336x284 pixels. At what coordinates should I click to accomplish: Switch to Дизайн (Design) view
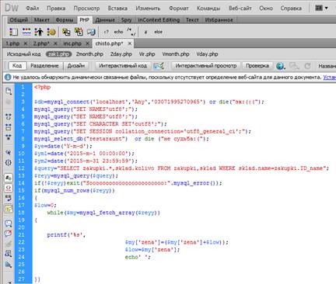click(76, 66)
